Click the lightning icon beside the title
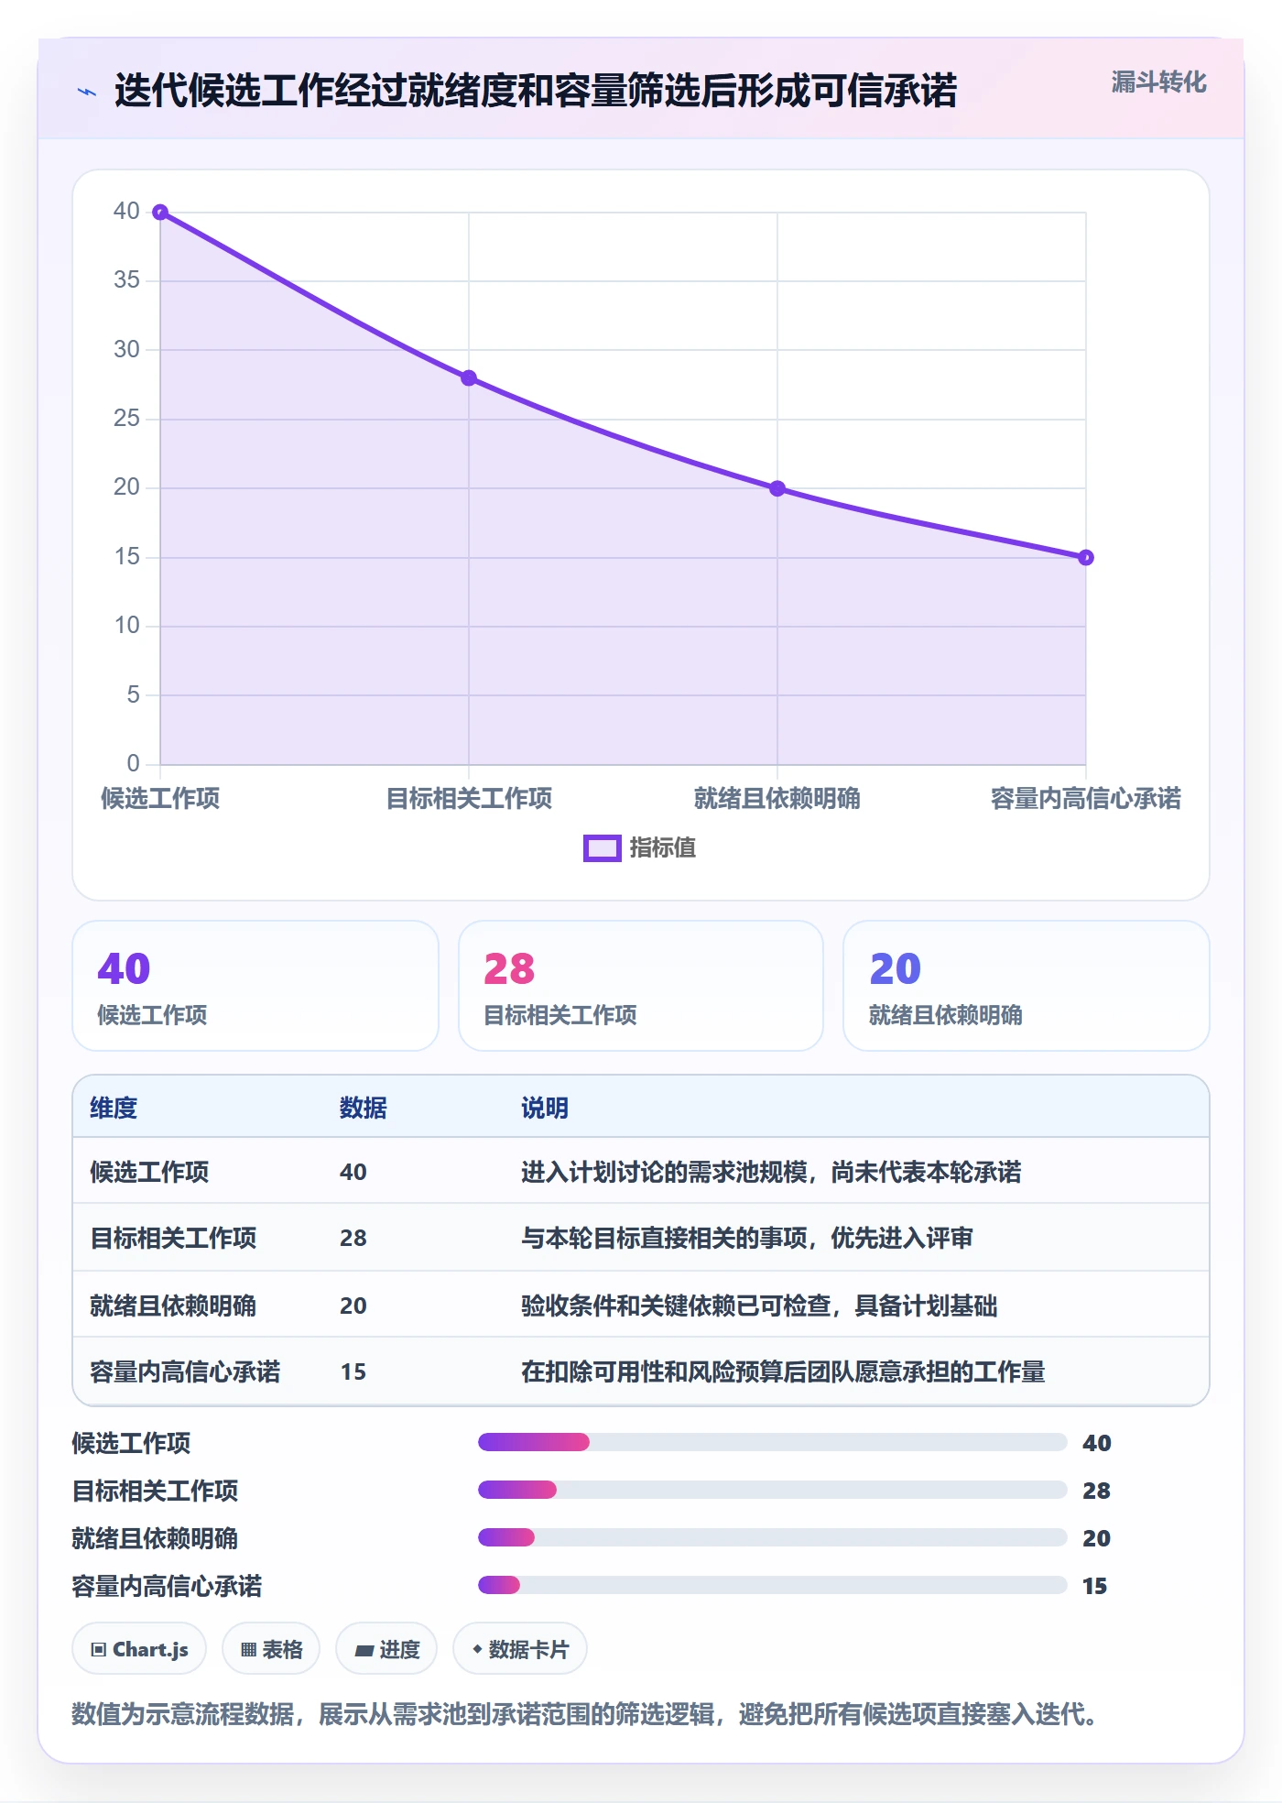This screenshot has width=1282, height=1803. point(87,92)
